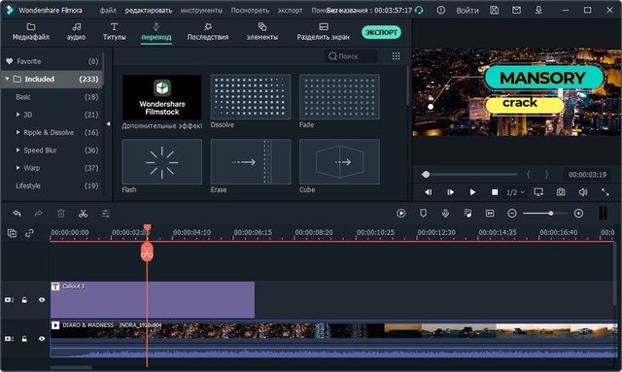Click the redo arrow in timeline toolbar
This screenshot has width=622, height=372.
coord(39,214)
